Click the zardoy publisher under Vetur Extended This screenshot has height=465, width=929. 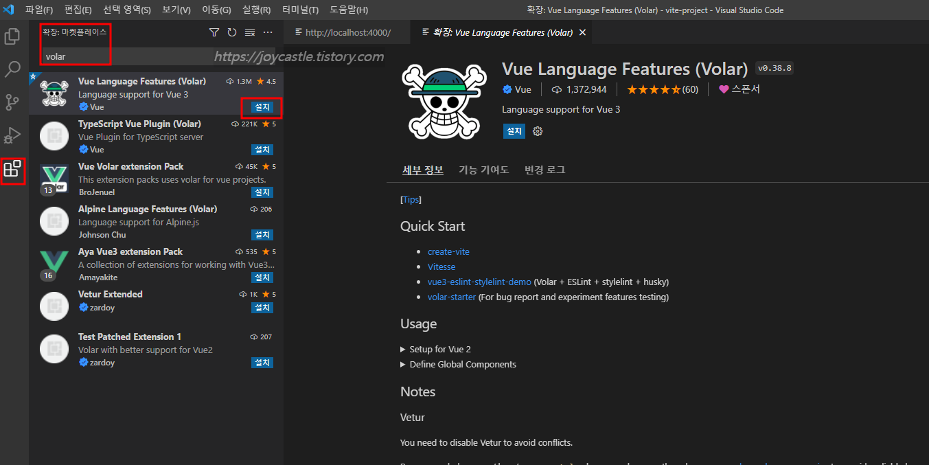click(x=102, y=308)
